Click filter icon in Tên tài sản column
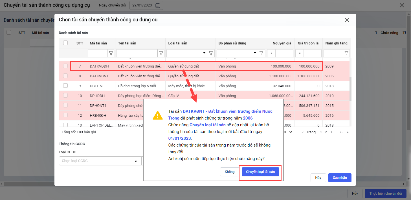411x200 pixels. 161,53
